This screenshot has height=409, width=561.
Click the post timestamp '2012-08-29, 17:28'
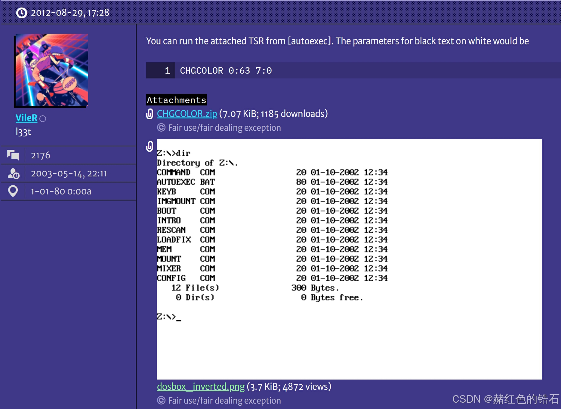point(70,13)
